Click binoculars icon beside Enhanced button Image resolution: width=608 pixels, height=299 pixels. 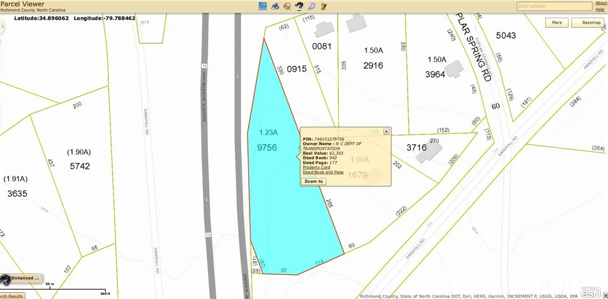[x=5, y=279]
